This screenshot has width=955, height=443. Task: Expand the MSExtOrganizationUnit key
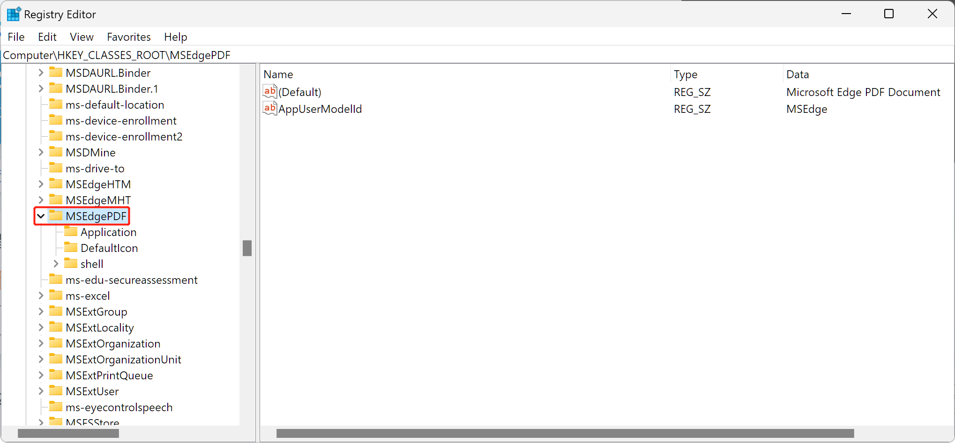[x=41, y=359]
